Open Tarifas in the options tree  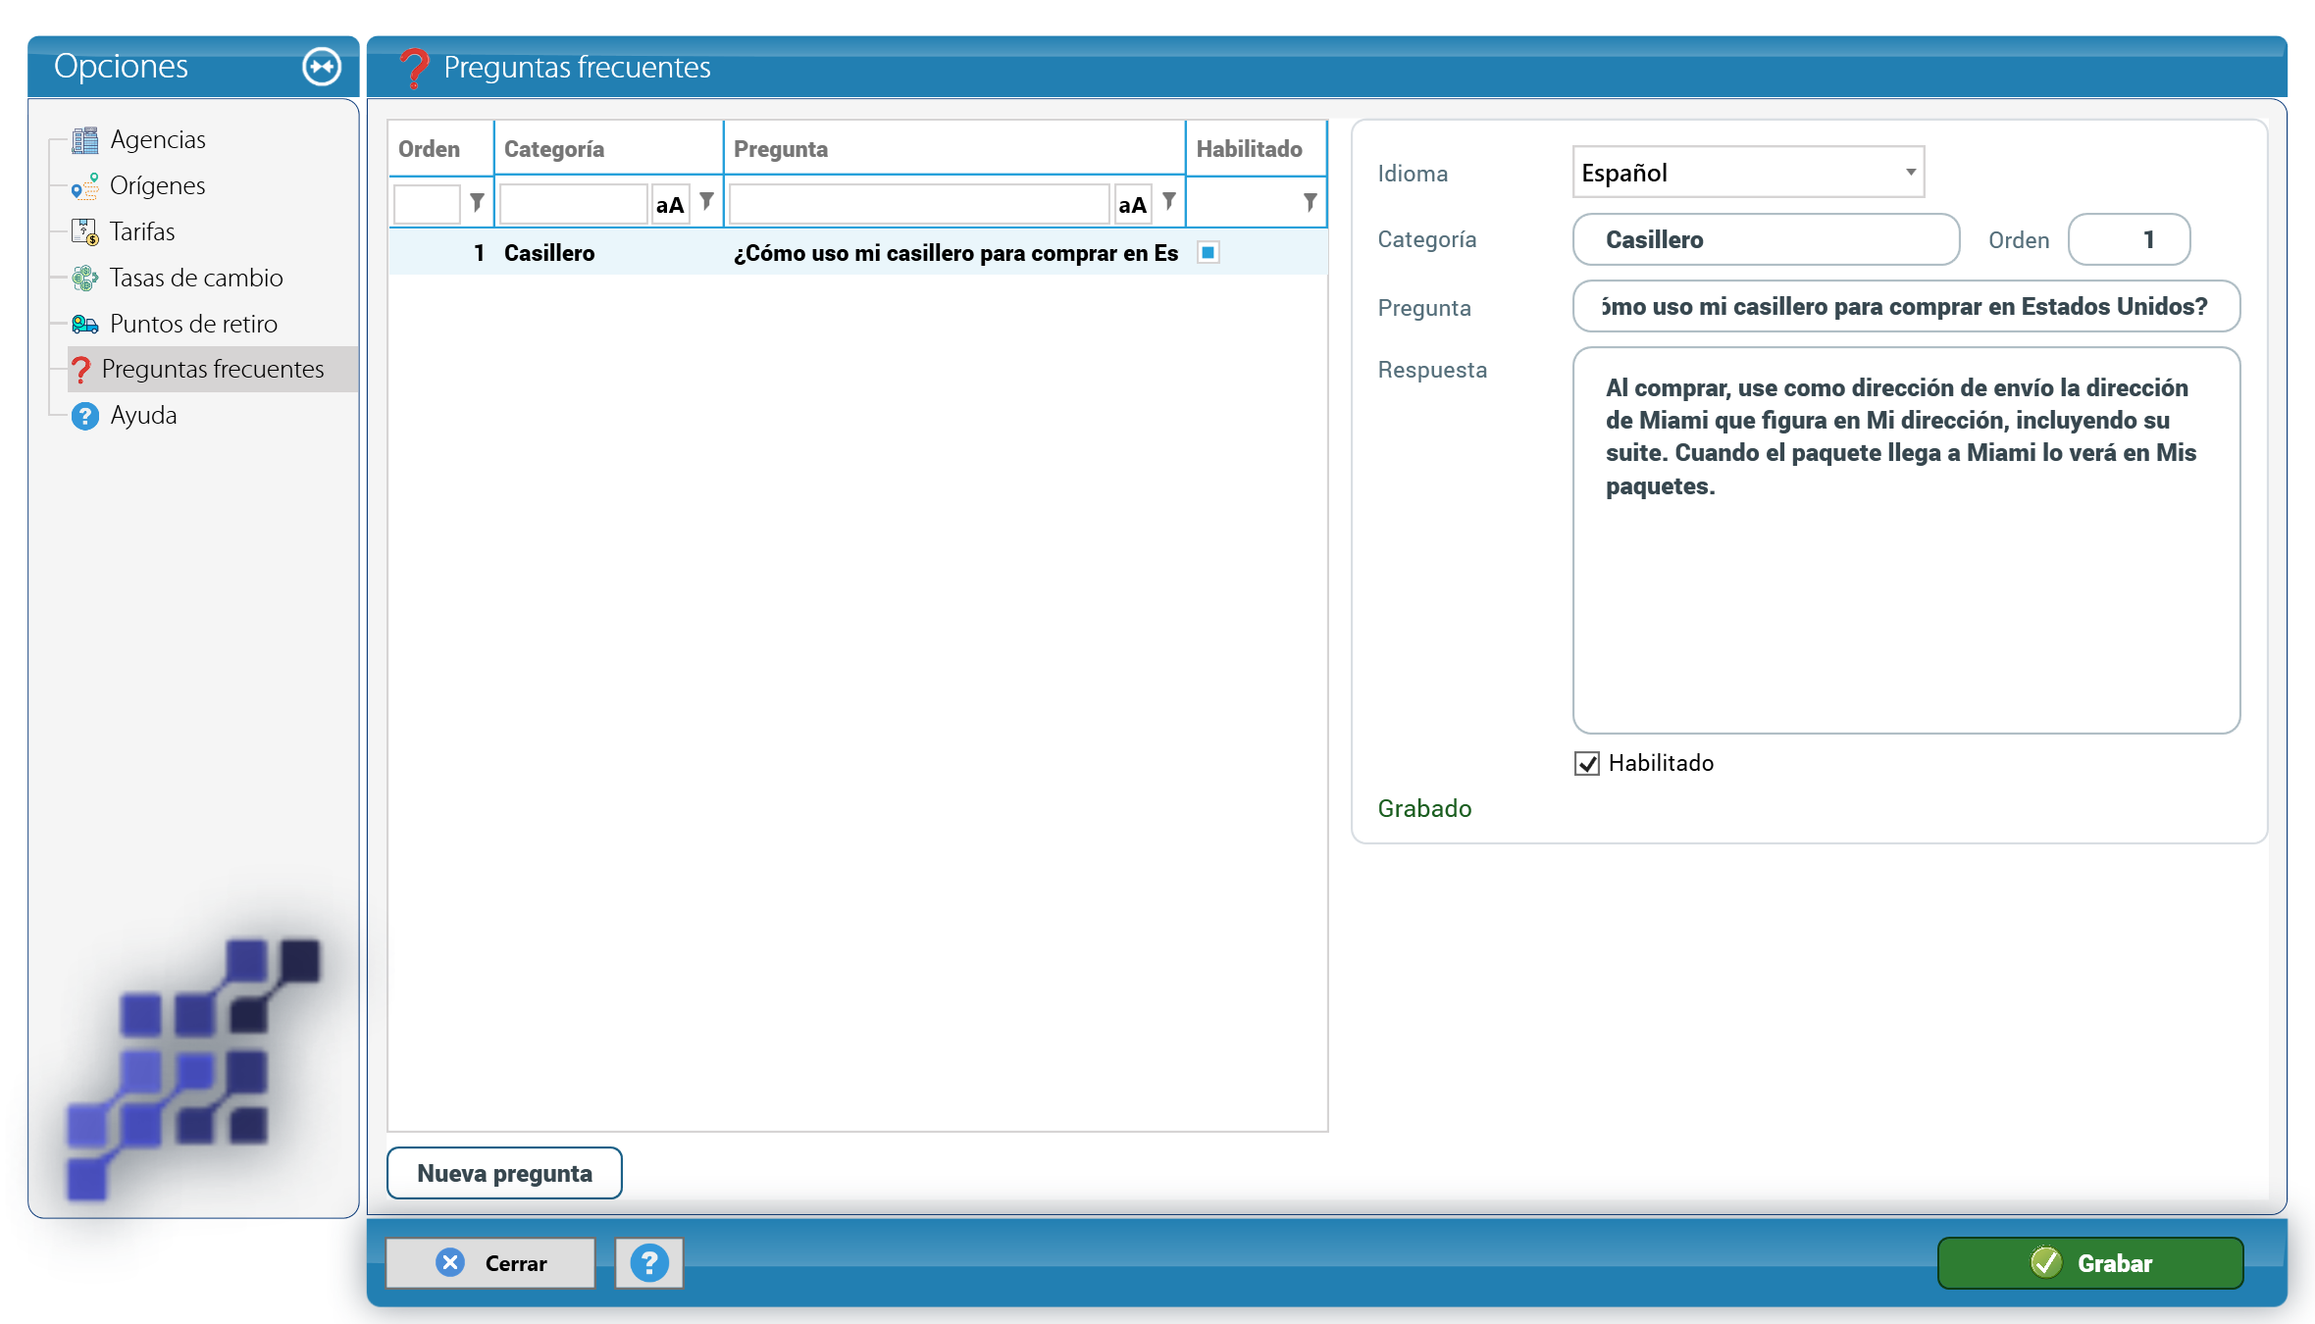click(142, 232)
